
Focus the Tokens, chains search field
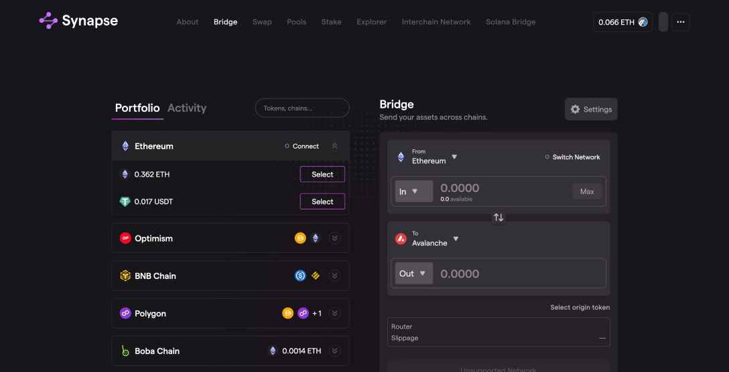click(302, 108)
